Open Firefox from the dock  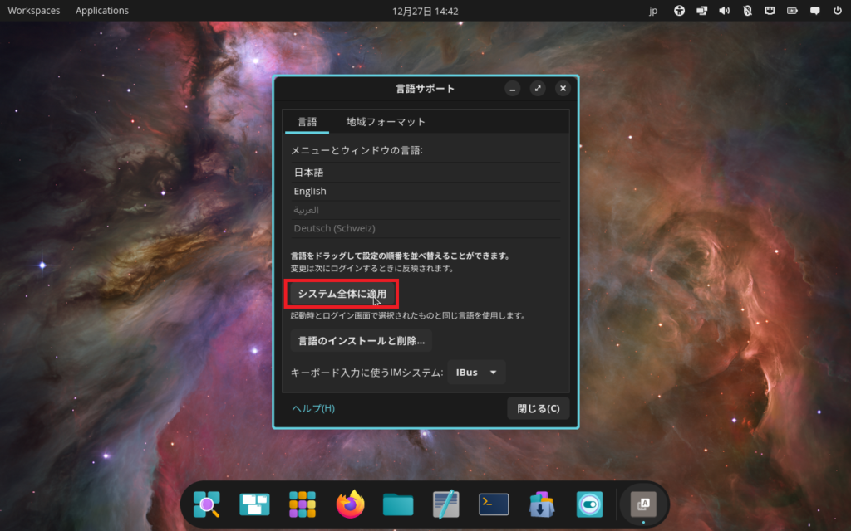point(351,504)
